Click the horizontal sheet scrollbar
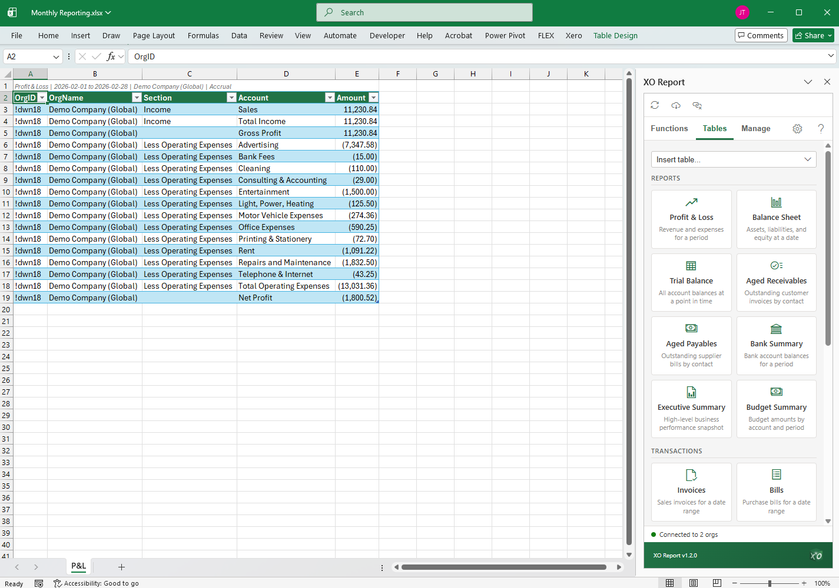 (x=504, y=567)
